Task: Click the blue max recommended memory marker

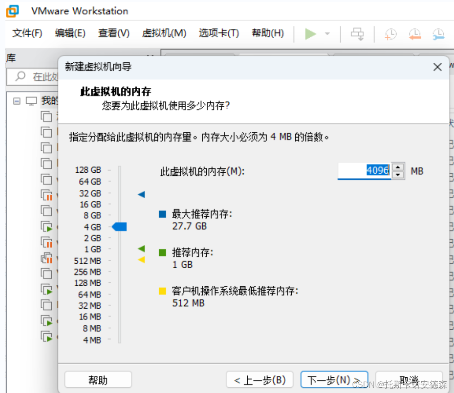Action: pyautogui.click(x=141, y=194)
